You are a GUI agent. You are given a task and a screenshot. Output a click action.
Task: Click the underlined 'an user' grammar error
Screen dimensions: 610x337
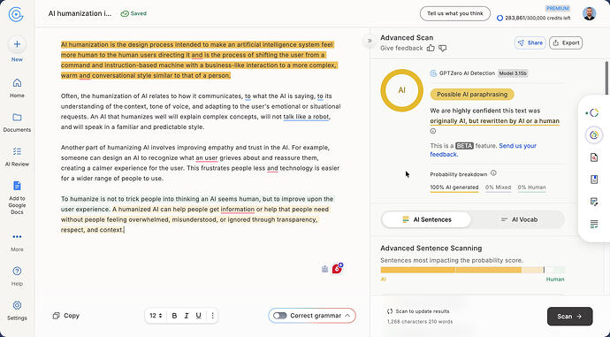[x=207, y=158]
